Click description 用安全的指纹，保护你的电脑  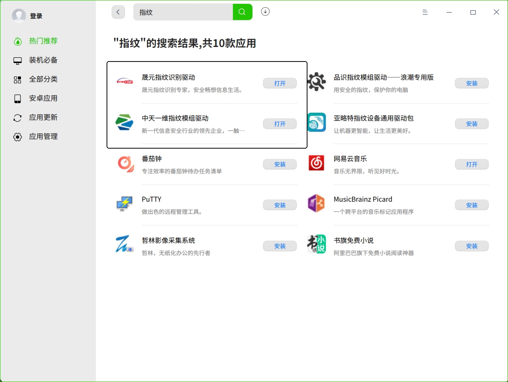tap(371, 90)
